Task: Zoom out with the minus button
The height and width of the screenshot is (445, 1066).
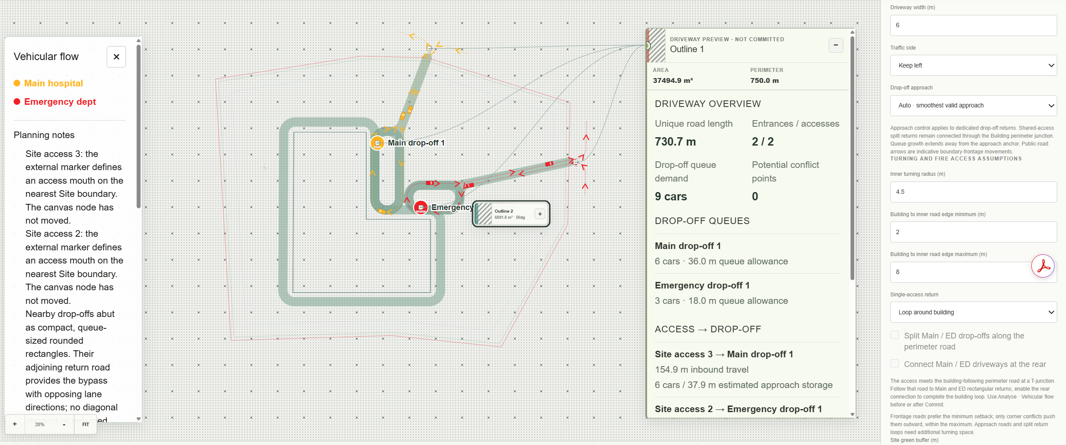Action: [x=64, y=424]
